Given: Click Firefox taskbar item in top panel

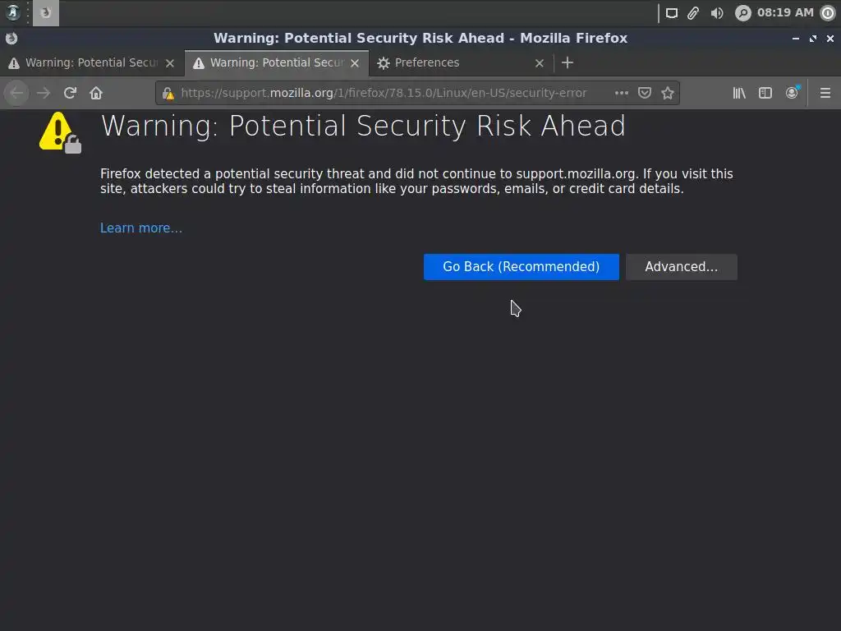Looking at the screenshot, I should tap(46, 13).
